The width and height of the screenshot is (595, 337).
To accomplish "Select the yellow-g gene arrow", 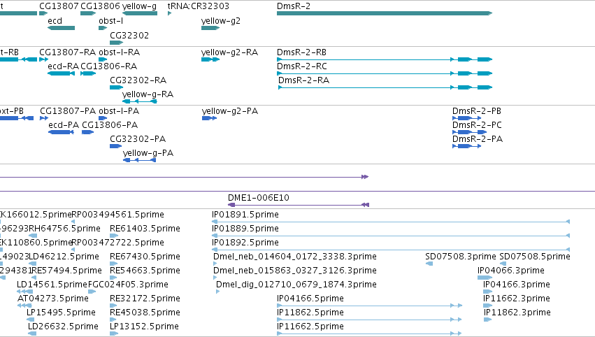I will (140, 13).
